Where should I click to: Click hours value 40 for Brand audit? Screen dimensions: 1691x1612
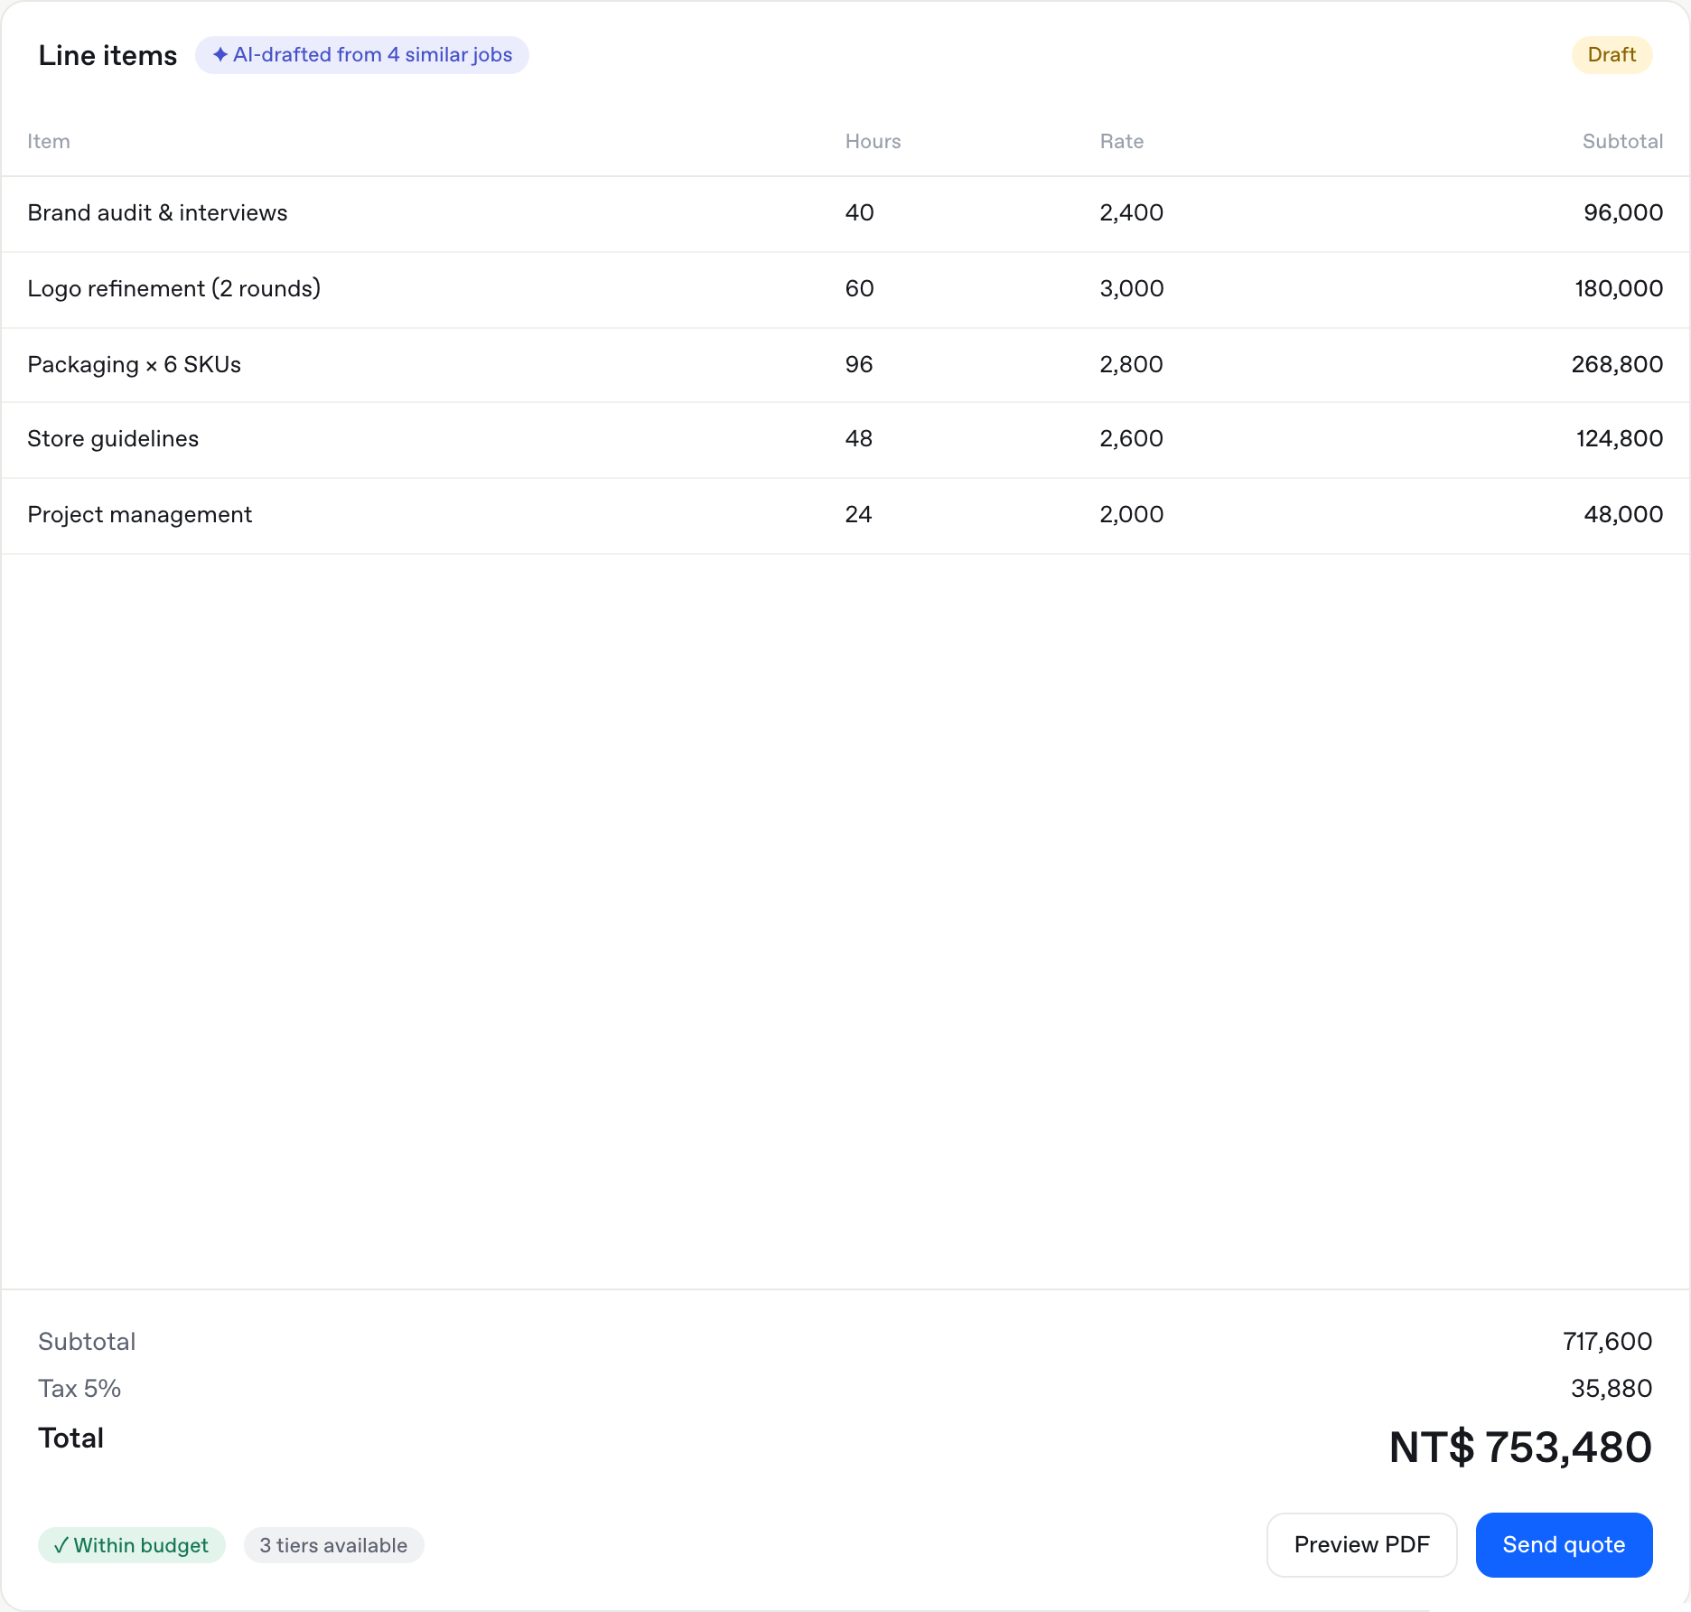859,213
